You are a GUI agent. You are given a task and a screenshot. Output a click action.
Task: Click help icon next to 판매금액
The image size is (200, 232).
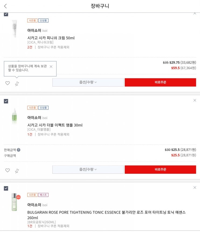[19, 150]
